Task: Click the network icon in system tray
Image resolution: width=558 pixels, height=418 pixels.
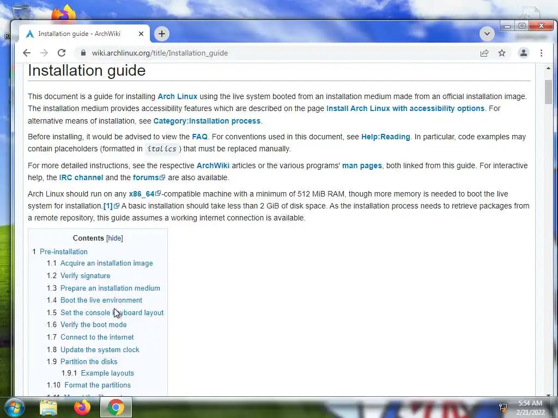Action: tap(503, 407)
